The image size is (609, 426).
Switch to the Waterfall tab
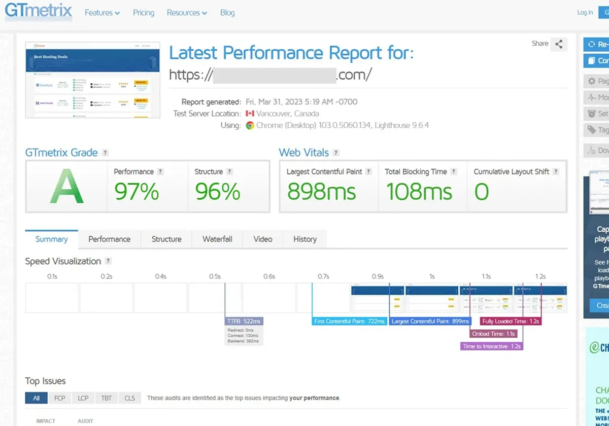217,239
